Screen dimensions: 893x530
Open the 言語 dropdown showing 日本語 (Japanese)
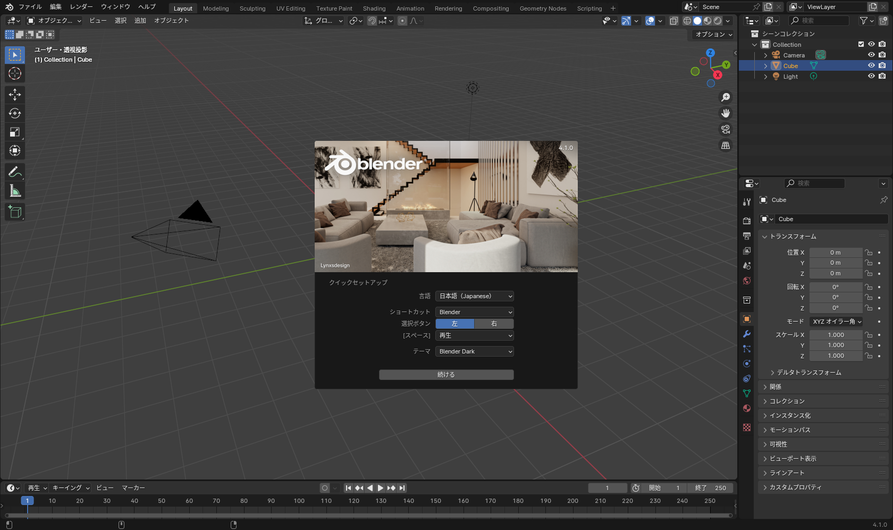click(474, 296)
